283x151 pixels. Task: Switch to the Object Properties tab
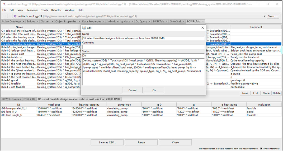(66, 21)
